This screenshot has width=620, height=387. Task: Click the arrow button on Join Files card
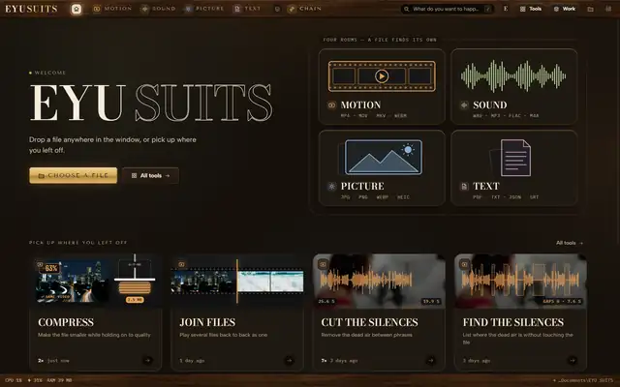[x=289, y=360]
